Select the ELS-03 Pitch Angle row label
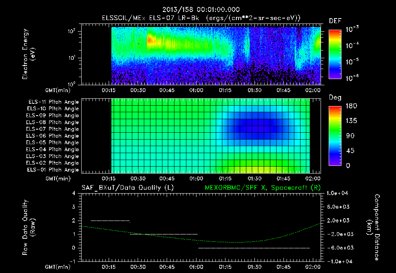This screenshot has width=396, height=273. 53,156
